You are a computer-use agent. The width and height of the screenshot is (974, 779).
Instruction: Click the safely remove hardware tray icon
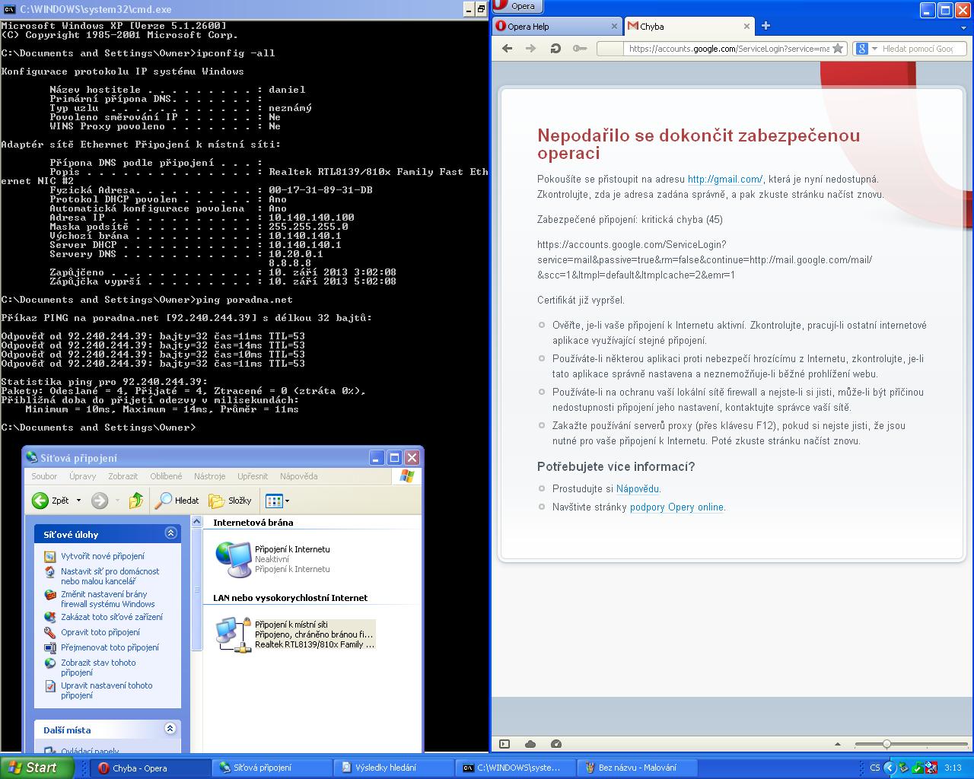click(x=904, y=768)
